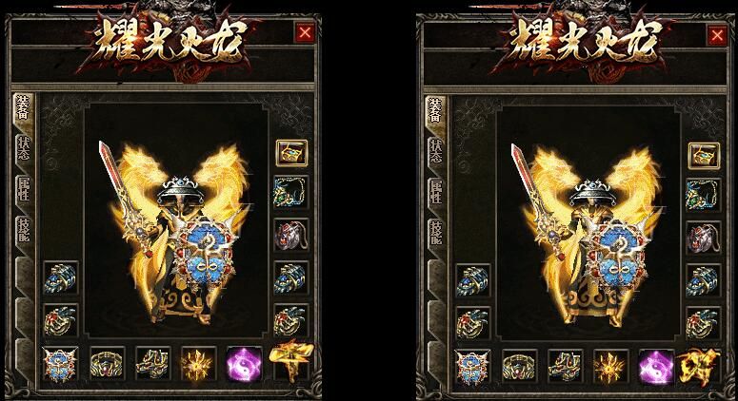Close the right 耀光火龙 panel
Screen dimensions: 738x401
pos(717,35)
